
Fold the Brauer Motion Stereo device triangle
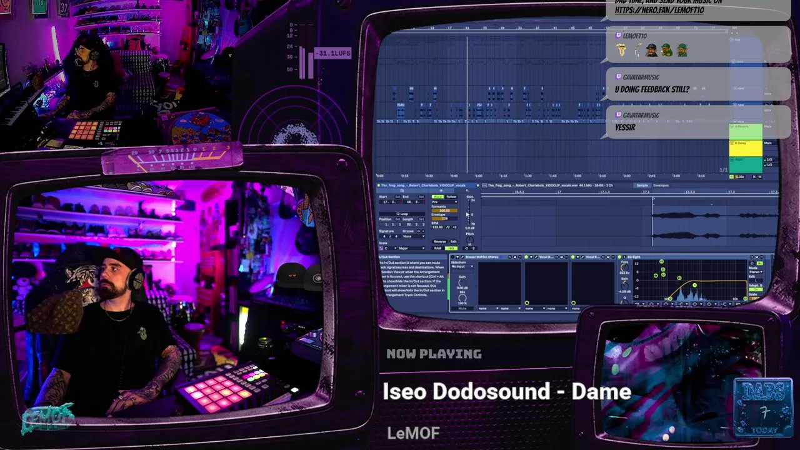click(x=457, y=257)
